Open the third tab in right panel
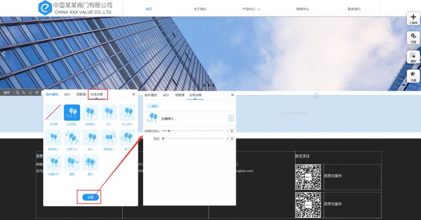The image size is (421, 220). (179, 95)
